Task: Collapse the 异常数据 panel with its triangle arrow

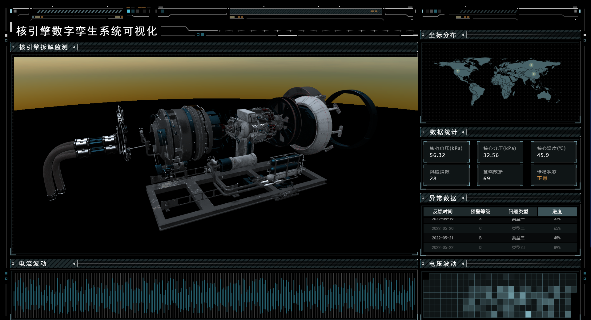Action: [463, 198]
